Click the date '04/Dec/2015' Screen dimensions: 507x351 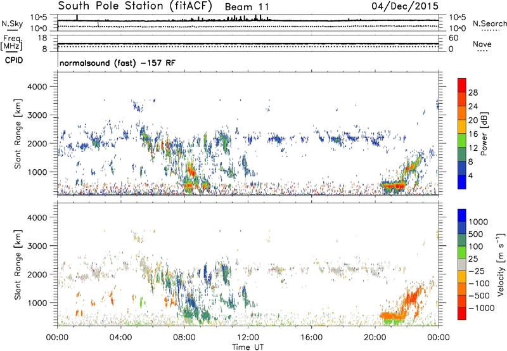click(404, 6)
